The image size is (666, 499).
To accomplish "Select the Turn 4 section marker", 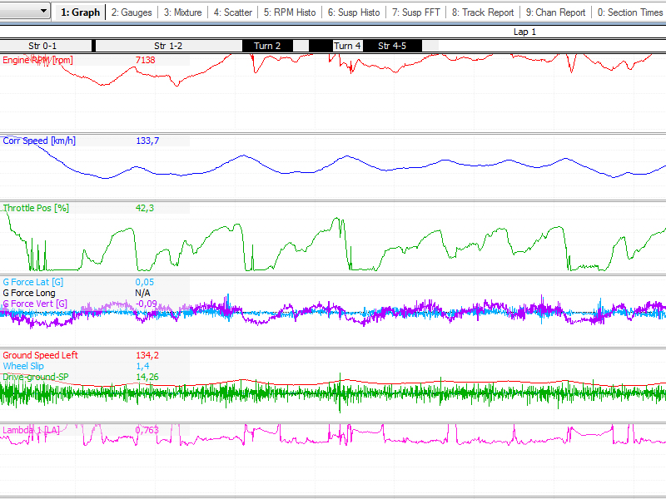I will [x=347, y=46].
